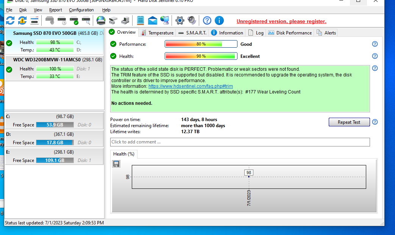
Task: Switch to the Log tab
Action: [x=256, y=33]
